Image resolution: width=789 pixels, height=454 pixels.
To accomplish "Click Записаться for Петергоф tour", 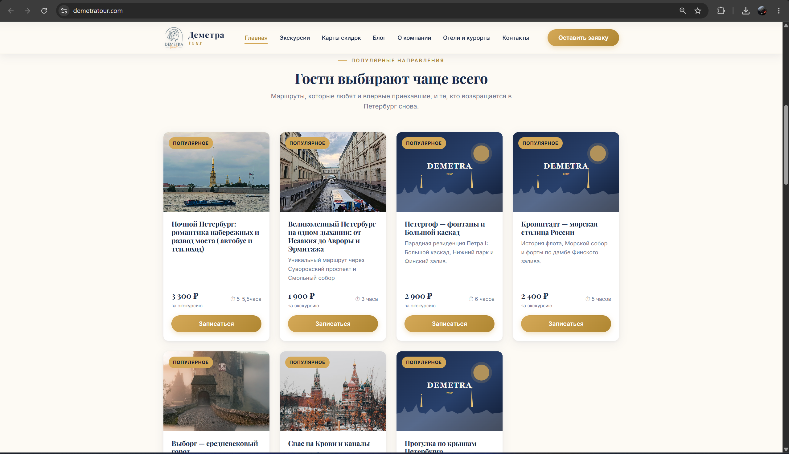I will 449,324.
